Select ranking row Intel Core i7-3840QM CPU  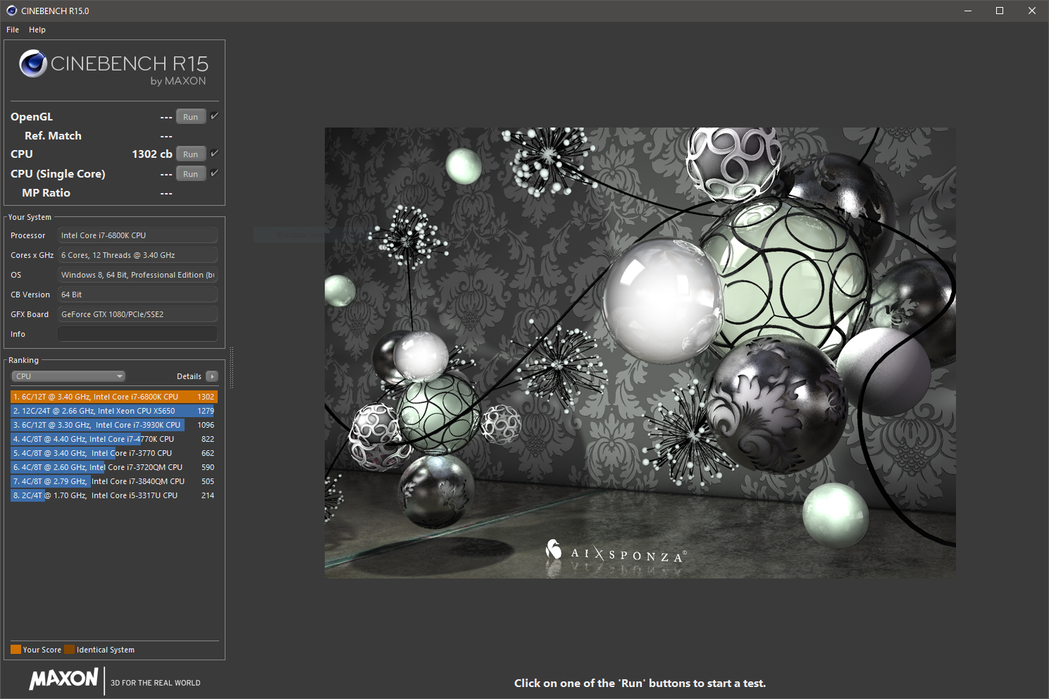point(113,481)
